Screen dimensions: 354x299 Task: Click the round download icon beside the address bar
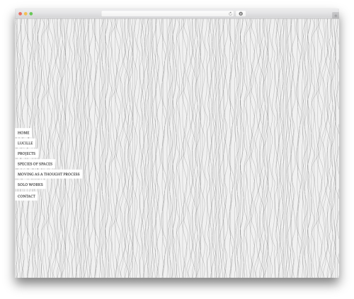coord(241,14)
